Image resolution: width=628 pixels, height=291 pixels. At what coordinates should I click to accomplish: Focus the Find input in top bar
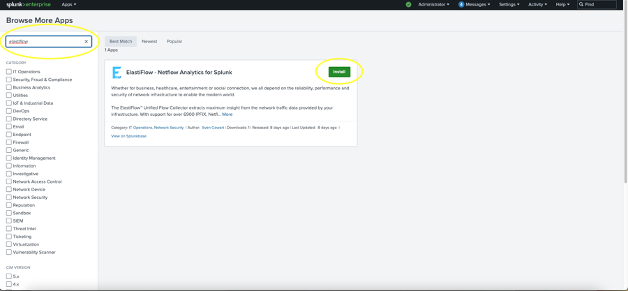597,4
